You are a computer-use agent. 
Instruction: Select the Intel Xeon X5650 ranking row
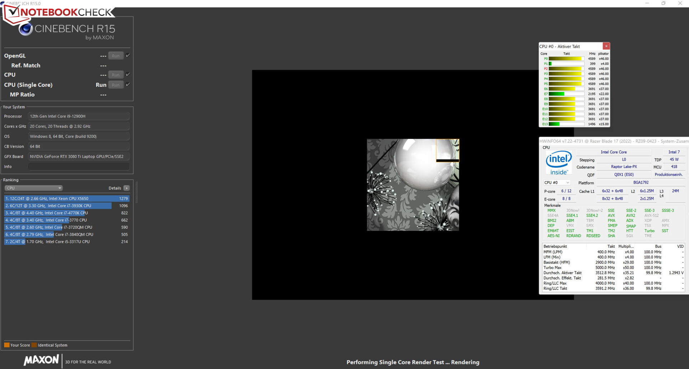[67, 198]
